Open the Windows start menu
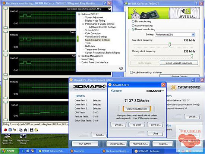The height and width of the screenshot is (154, 205). click(x=9, y=151)
